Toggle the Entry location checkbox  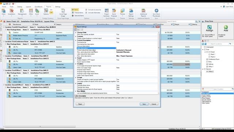[207, 62]
